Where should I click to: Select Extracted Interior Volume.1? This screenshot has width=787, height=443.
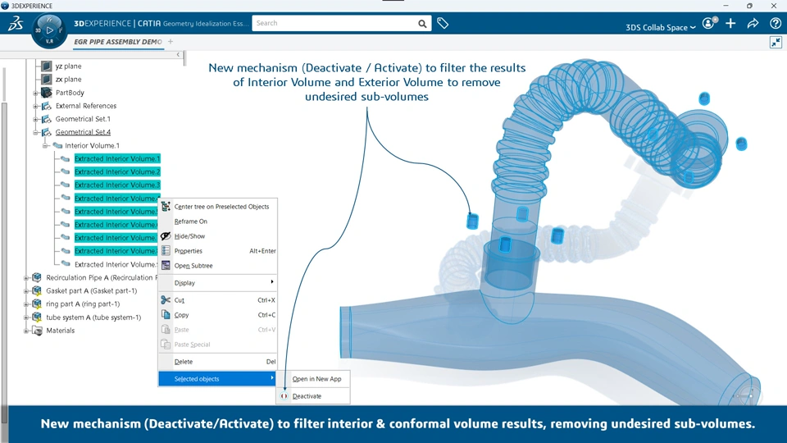(x=117, y=158)
